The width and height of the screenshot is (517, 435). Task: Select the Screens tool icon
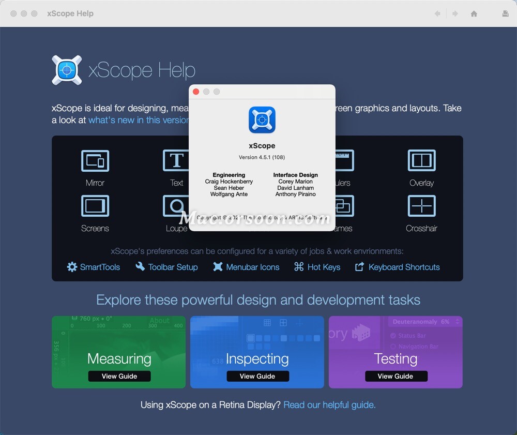pyautogui.click(x=95, y=205)
